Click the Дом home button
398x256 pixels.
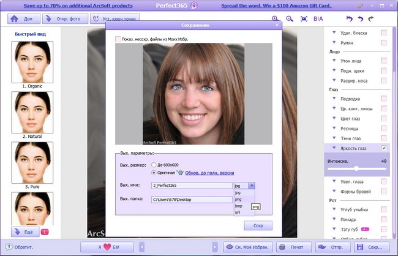click(24, 19)
